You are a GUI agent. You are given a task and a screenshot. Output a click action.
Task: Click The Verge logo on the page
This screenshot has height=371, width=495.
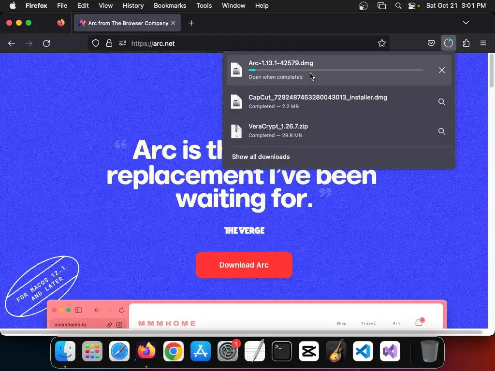click(x=244, y=230)
